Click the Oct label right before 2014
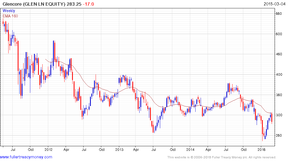 point(173,149)
